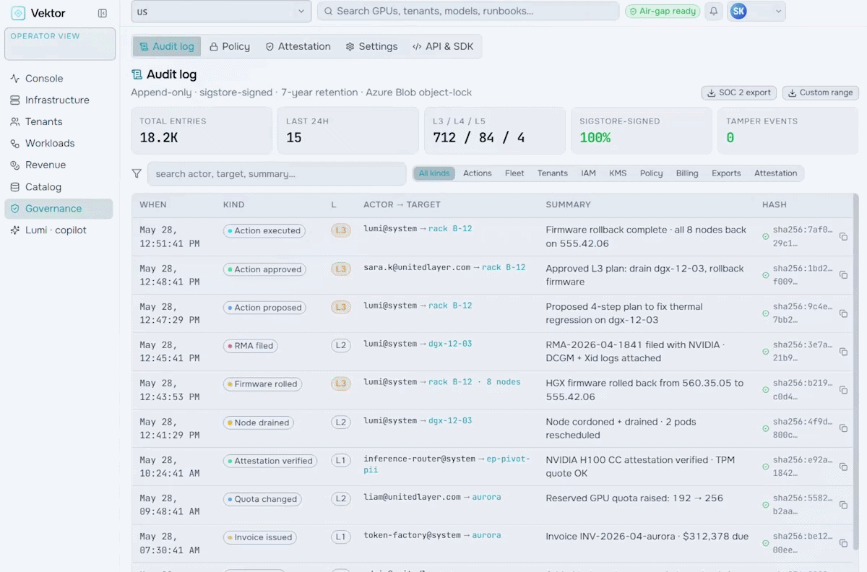The height and width of the screenshot is (572, 867).
Task: Open the Settings tab
Action: 371,46
